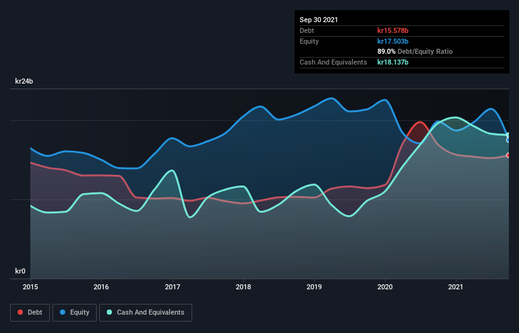Select the 2016 x-axis label
Image resolution: width=519 pixels, height=333 pixels.
click(x=101, y=287)
